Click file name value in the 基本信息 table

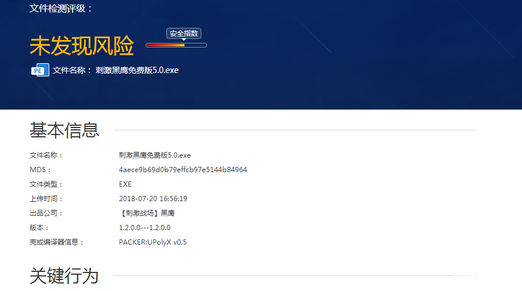tap(155, 155)
